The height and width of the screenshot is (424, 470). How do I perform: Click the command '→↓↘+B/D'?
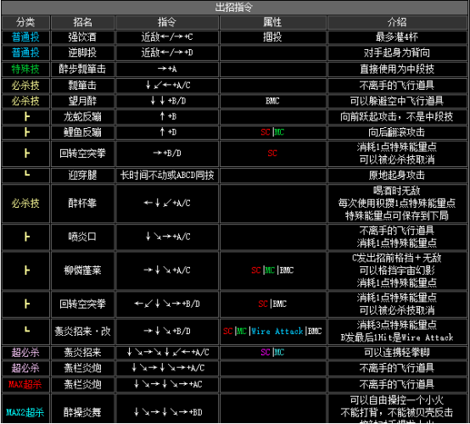point(167,331)
